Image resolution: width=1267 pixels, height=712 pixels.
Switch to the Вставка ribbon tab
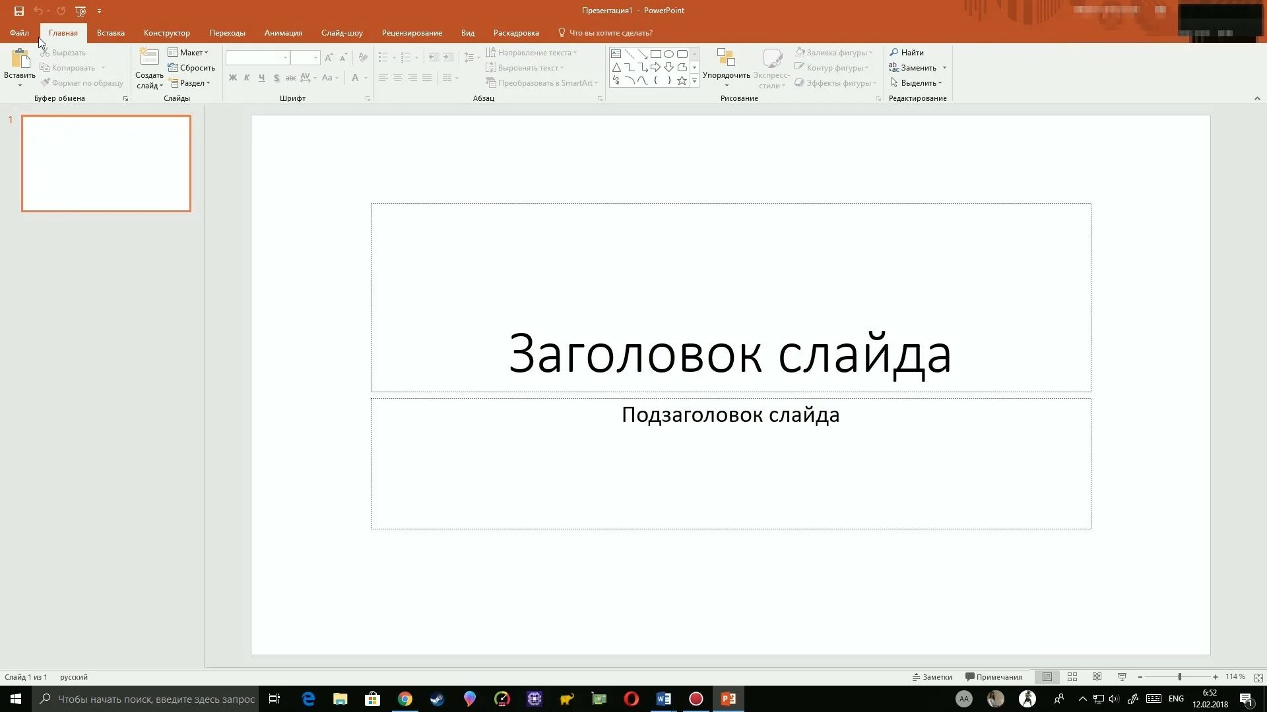click(110, 33)
